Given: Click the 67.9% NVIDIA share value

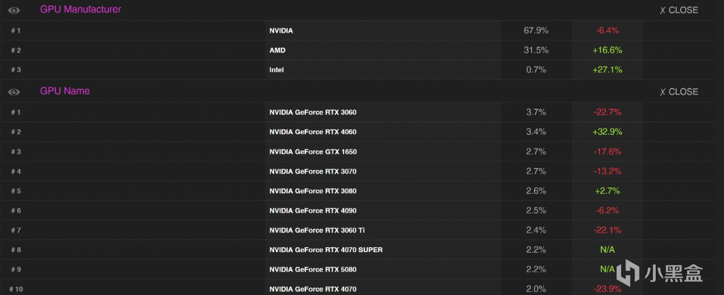Looking at the screenshot, I should [536, 31].
